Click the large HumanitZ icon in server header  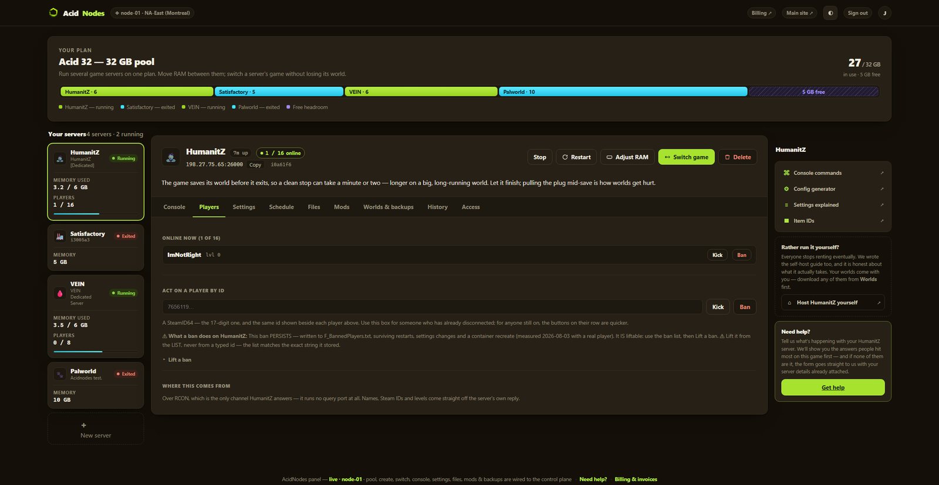171,157
